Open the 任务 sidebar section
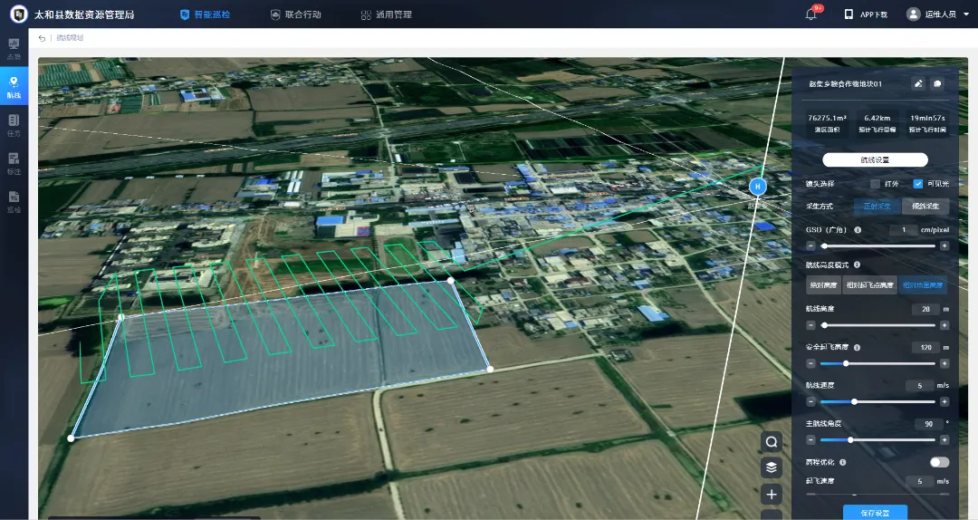 point(14,123)
